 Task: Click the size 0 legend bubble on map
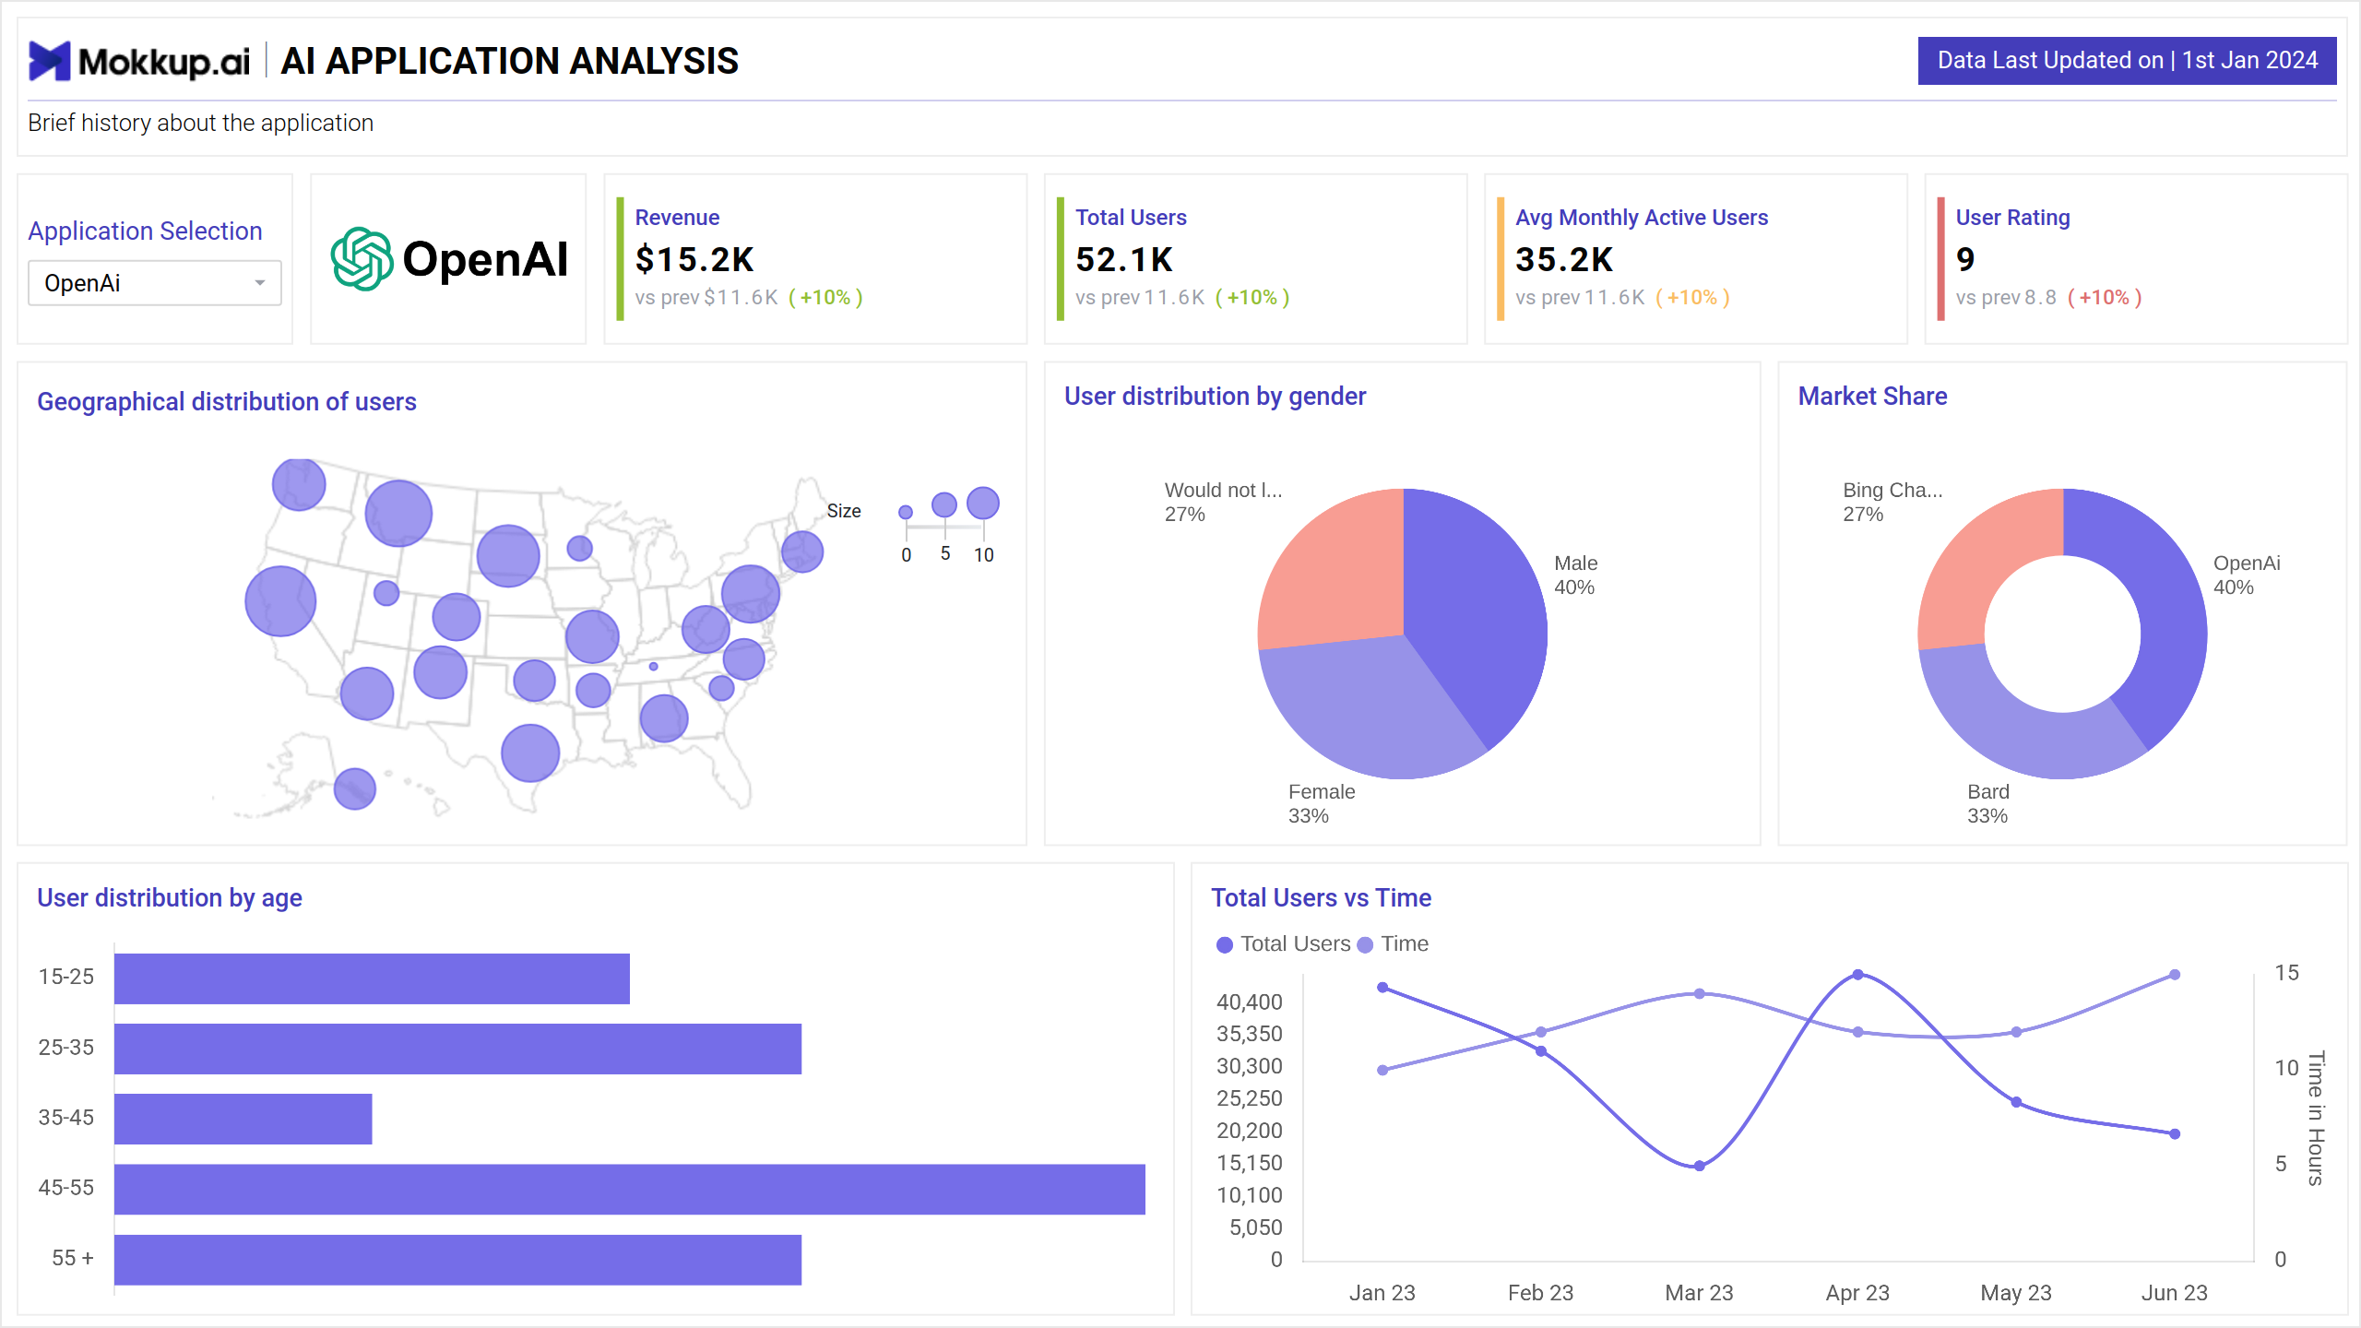click(x=906, y=513)
